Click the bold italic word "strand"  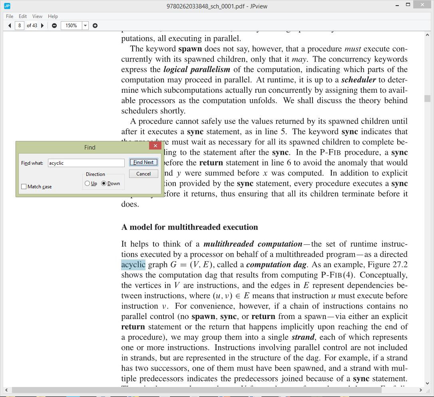(x=303, y=337)
